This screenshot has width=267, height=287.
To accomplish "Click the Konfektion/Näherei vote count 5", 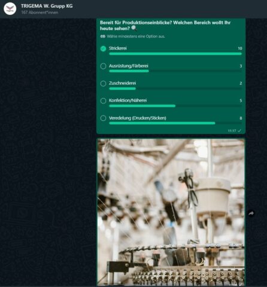I will pos(241,100).
